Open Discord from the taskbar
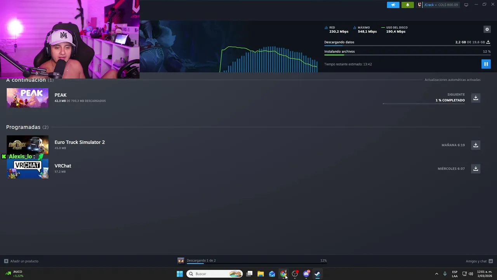Viewport: 497px width, 280px height. (306, 274)
